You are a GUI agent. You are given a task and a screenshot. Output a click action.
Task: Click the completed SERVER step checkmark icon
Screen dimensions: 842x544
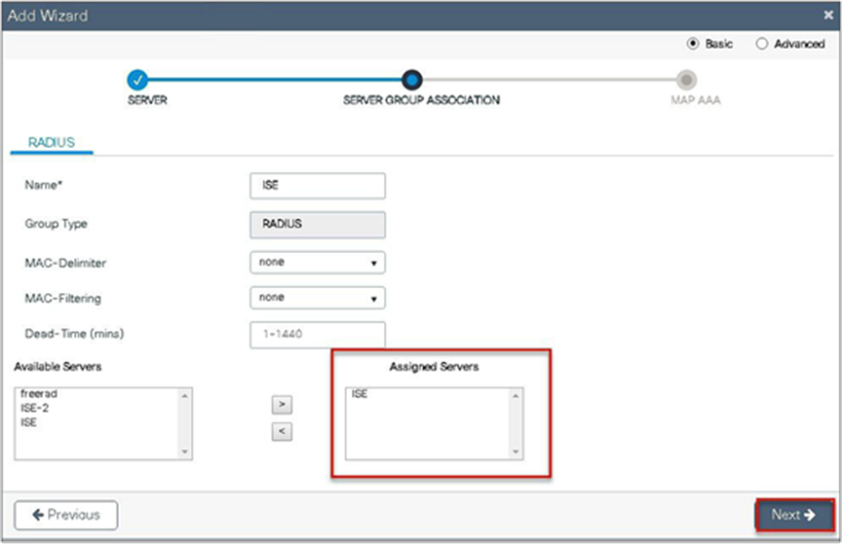point(137,80)
